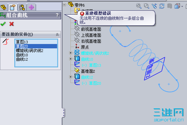
Task: Click the curve icon of 曲线10
Action: [x=77, y=58]
